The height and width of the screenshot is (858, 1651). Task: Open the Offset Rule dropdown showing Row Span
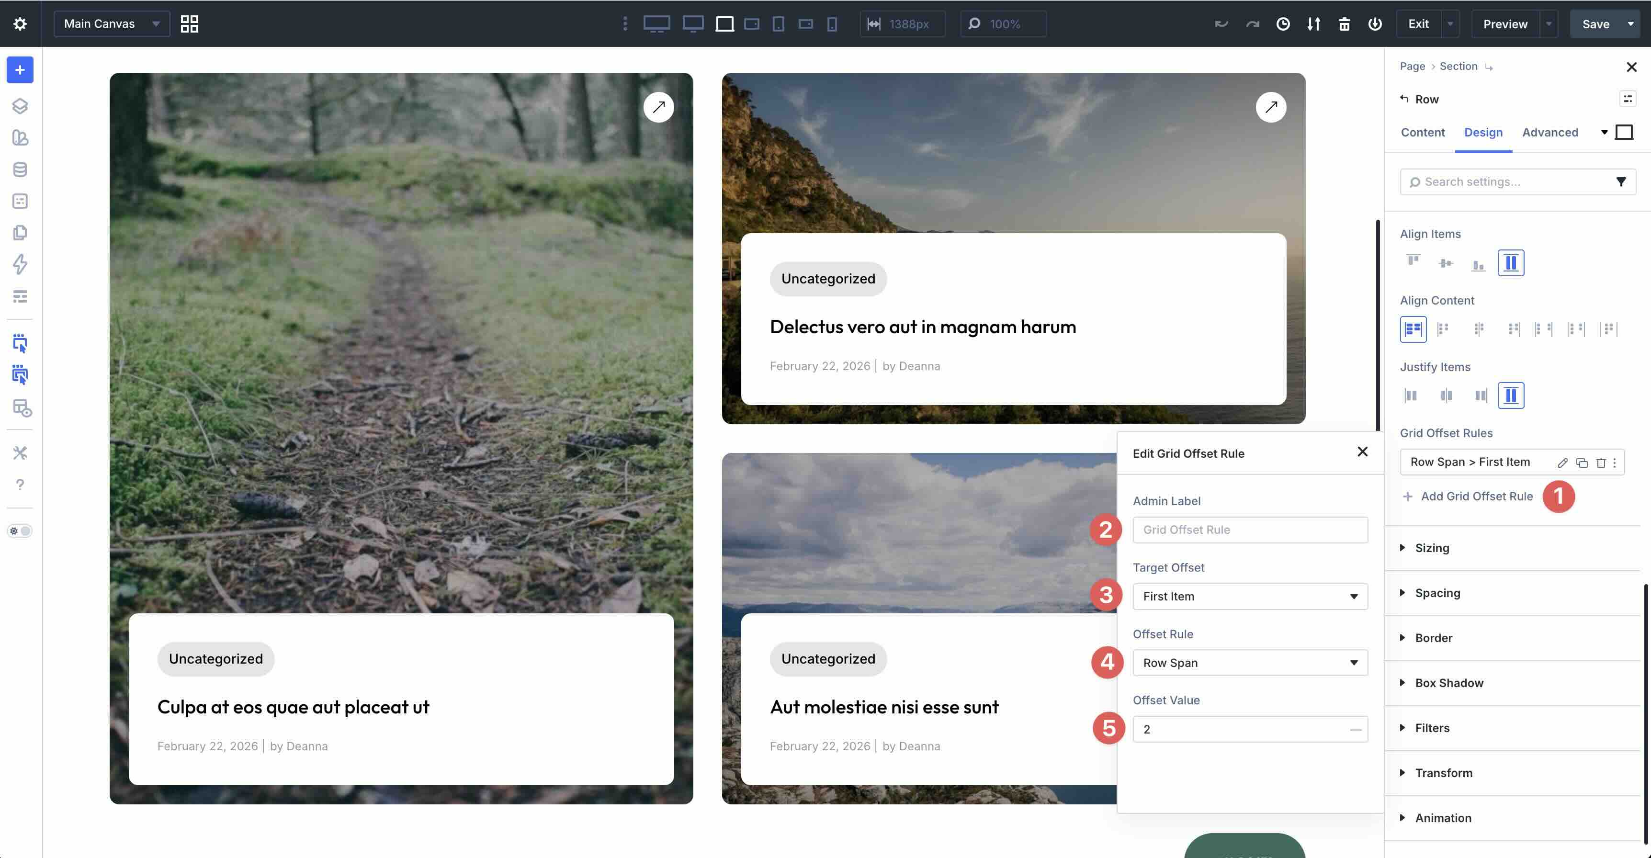point(1249,663)
